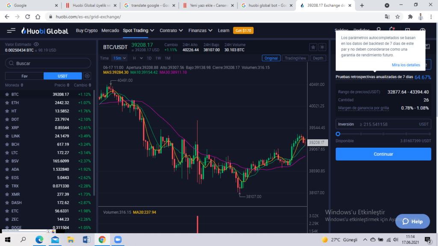Open Zoom from the taskbar

coord(118,240)
